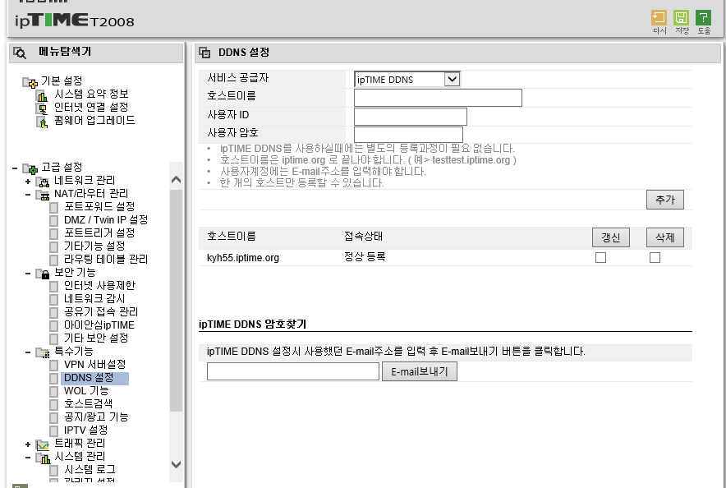Click the 호스트이름 input field
Screen dimensions: 726x488
(438, 98)
